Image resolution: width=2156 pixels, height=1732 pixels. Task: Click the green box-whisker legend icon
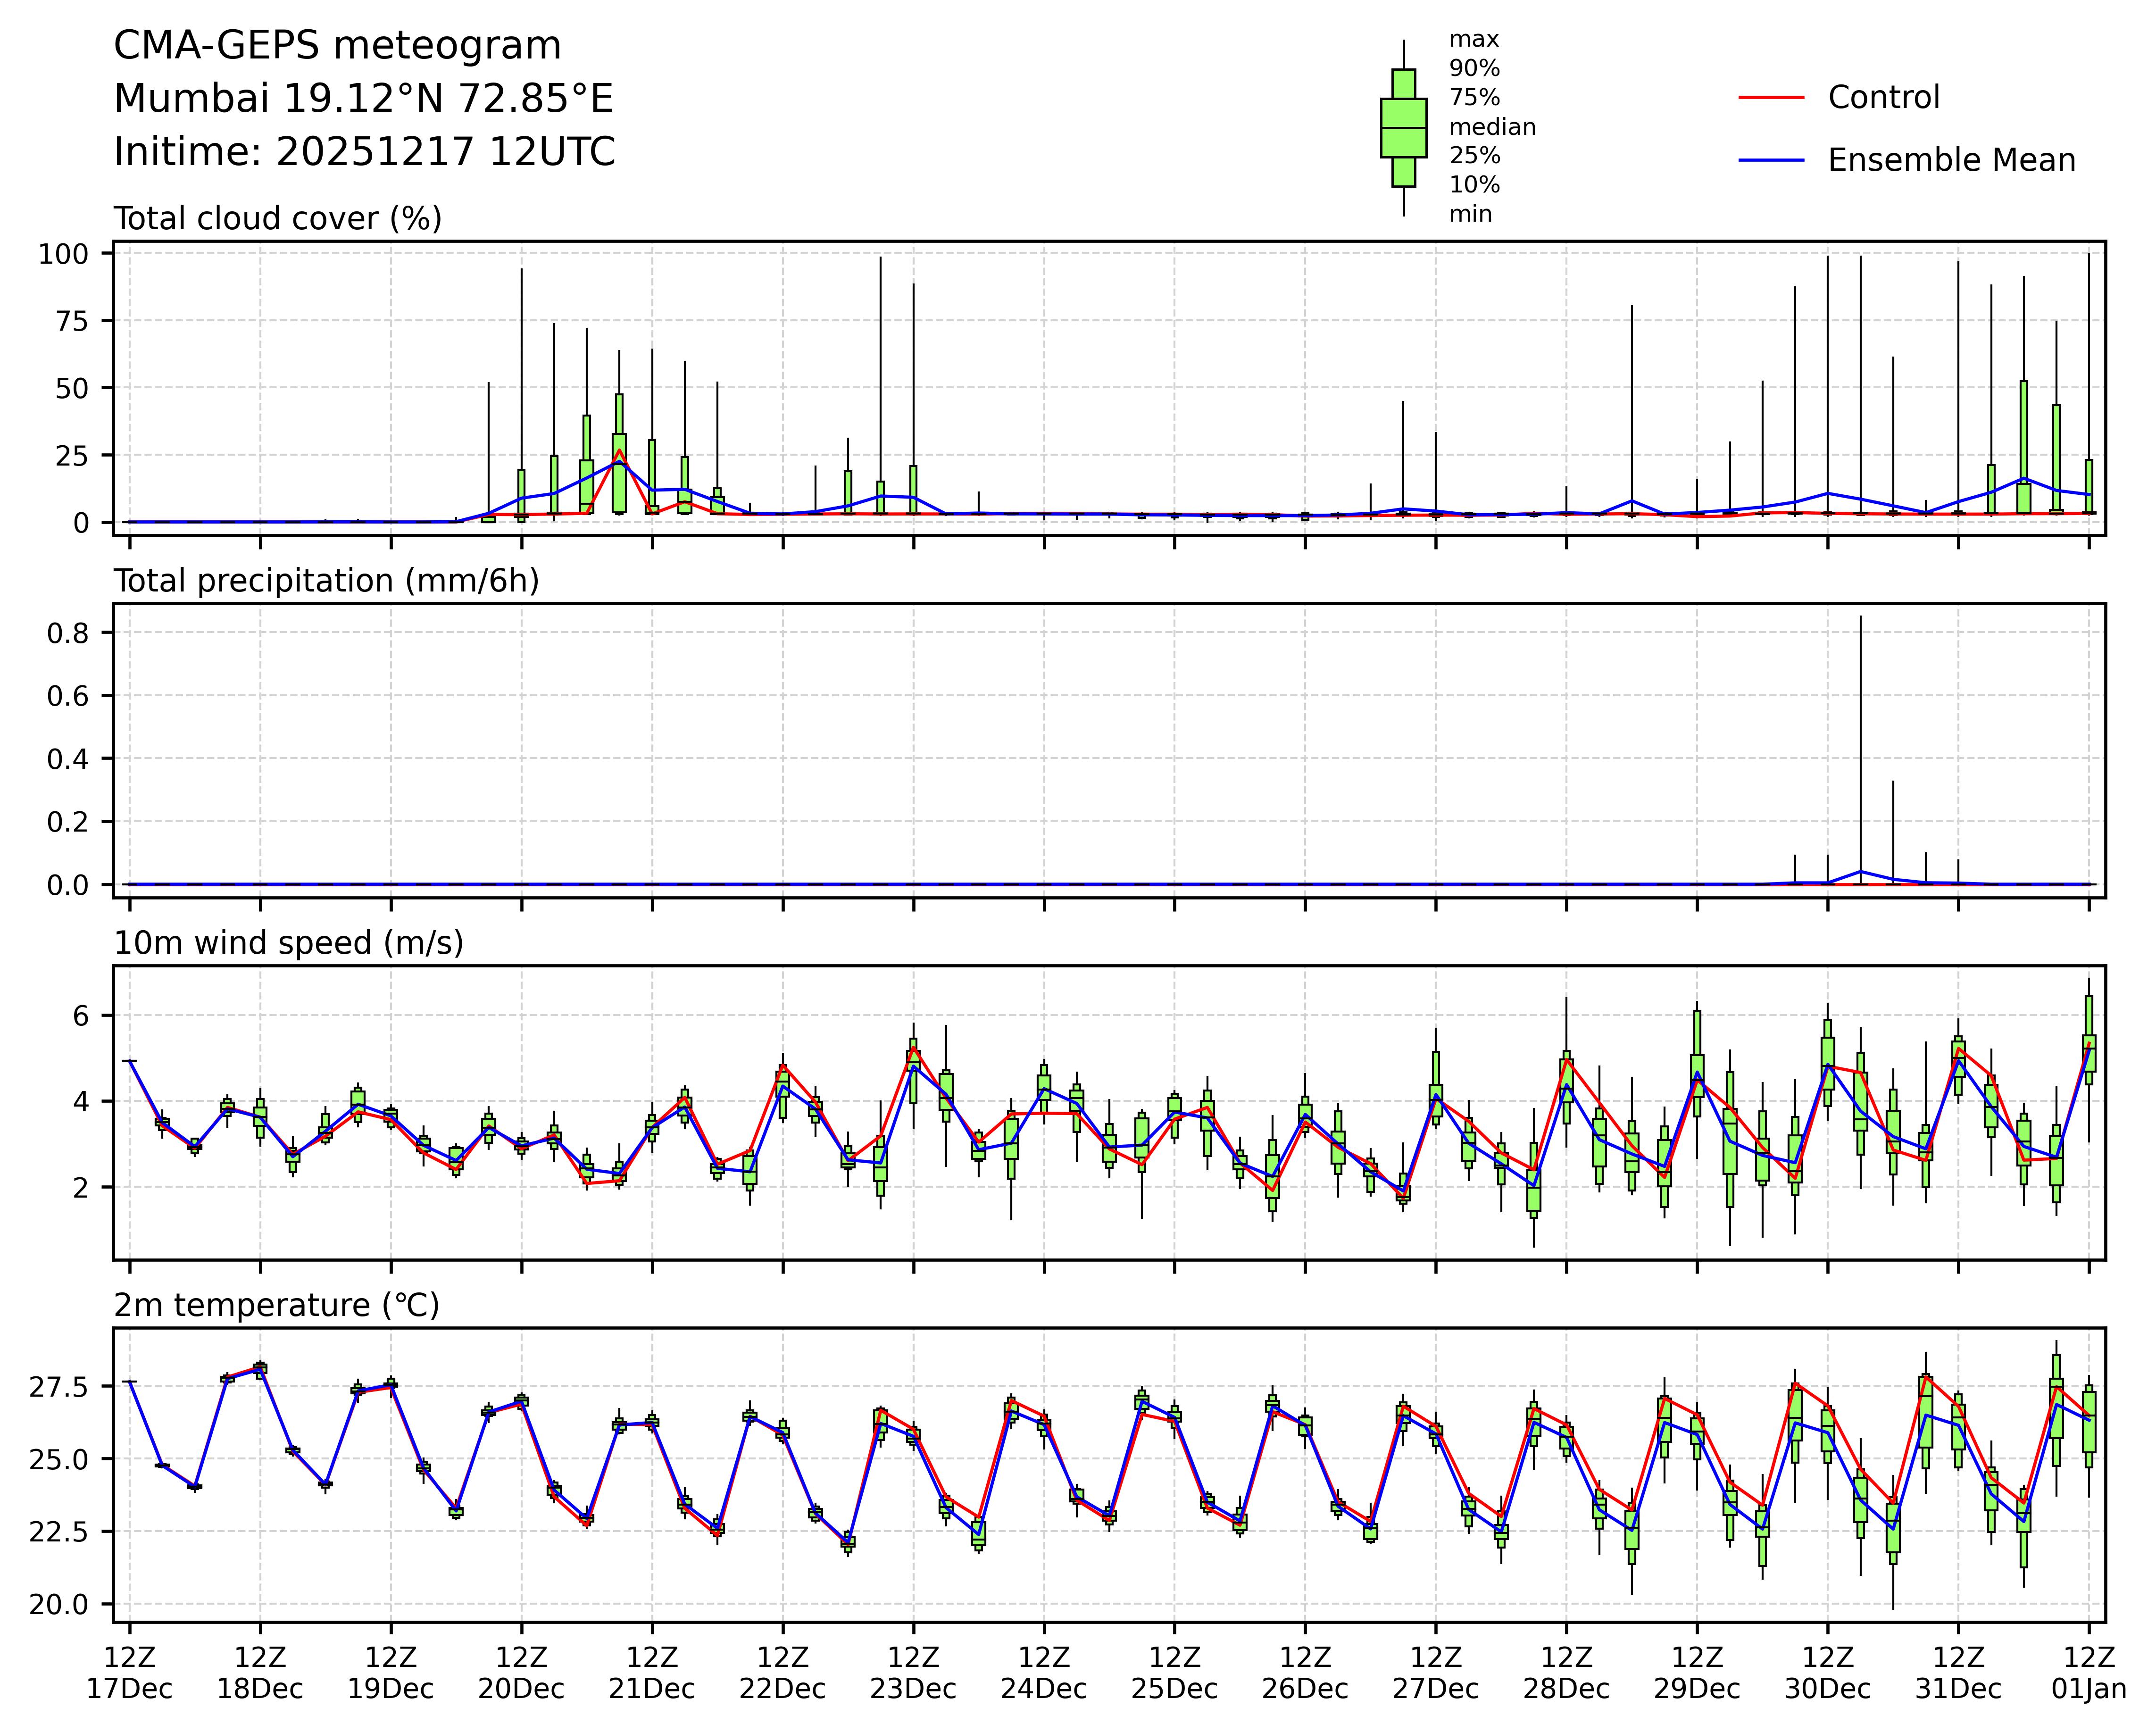(1403, 128)
